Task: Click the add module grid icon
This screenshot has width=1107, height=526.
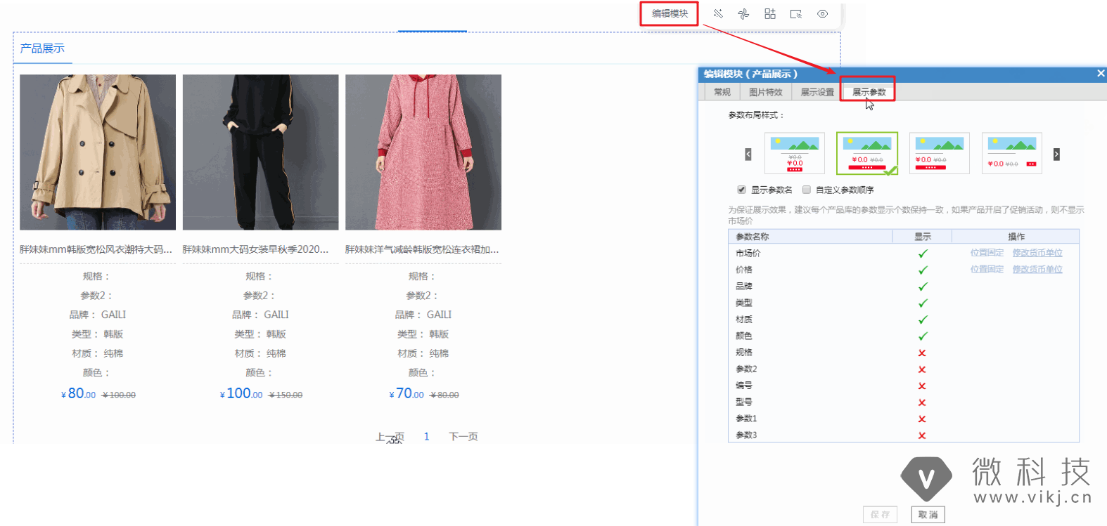Action: tap(770, 14)
